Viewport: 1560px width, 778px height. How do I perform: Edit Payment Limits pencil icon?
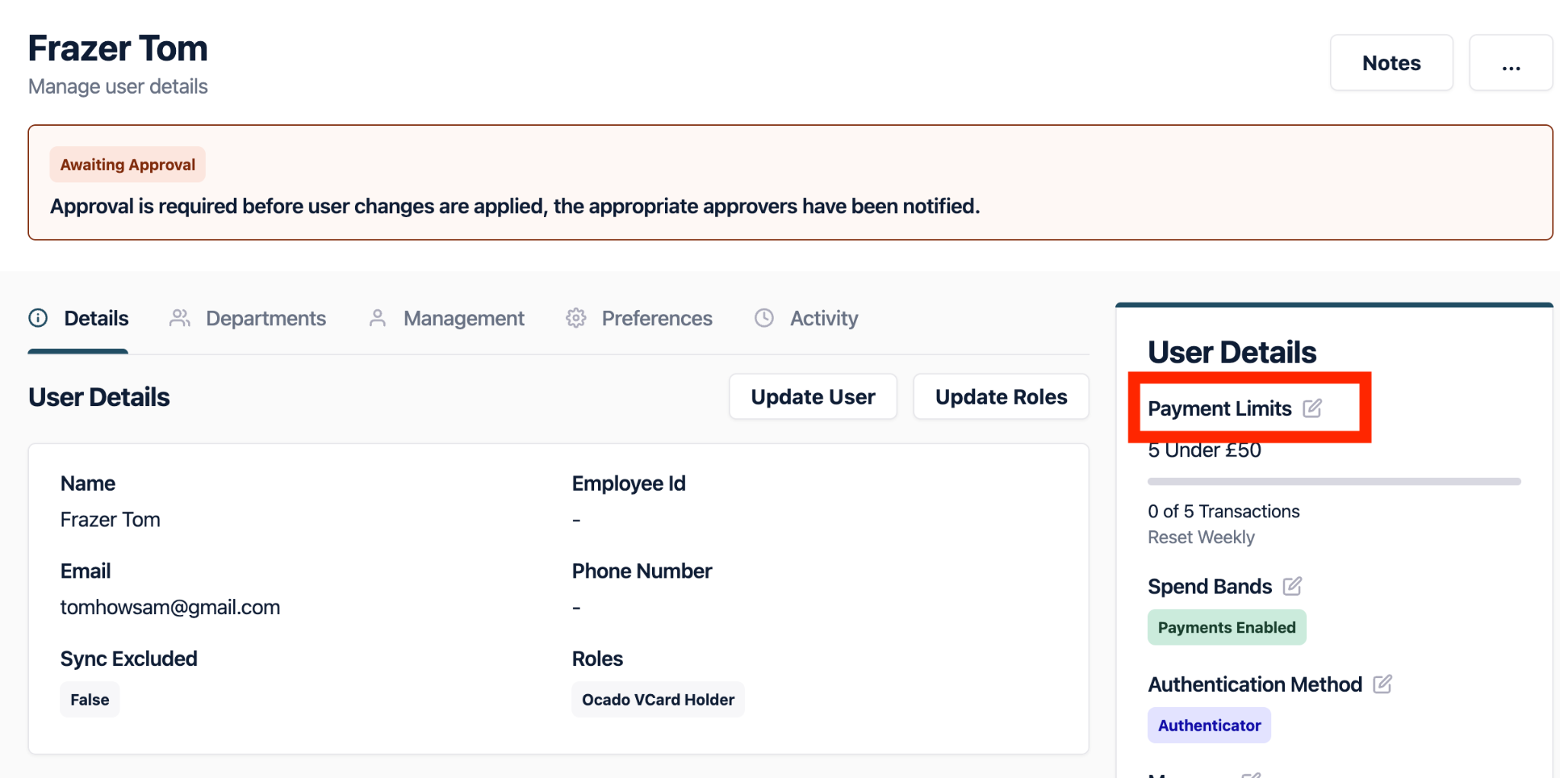(1312, 408)
